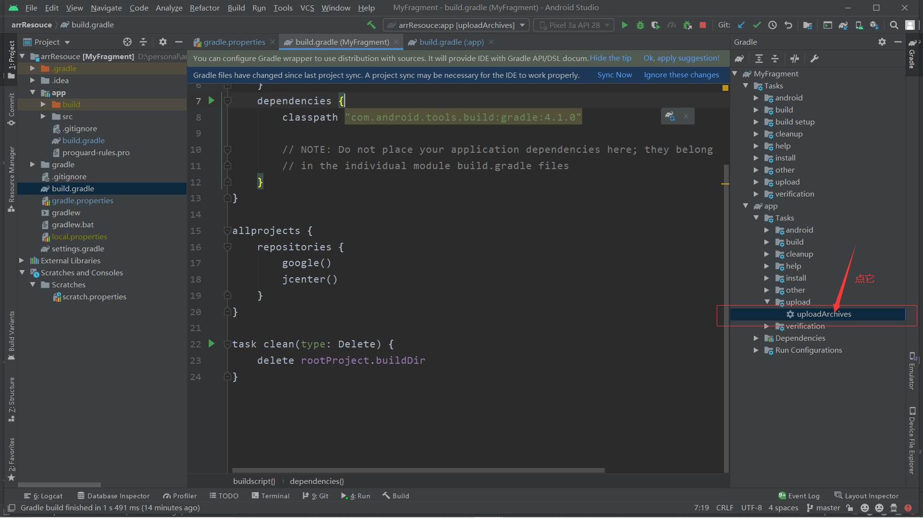923x518 pixels.
Task: Click master git branch in status bar
Action: pos(823,508)
